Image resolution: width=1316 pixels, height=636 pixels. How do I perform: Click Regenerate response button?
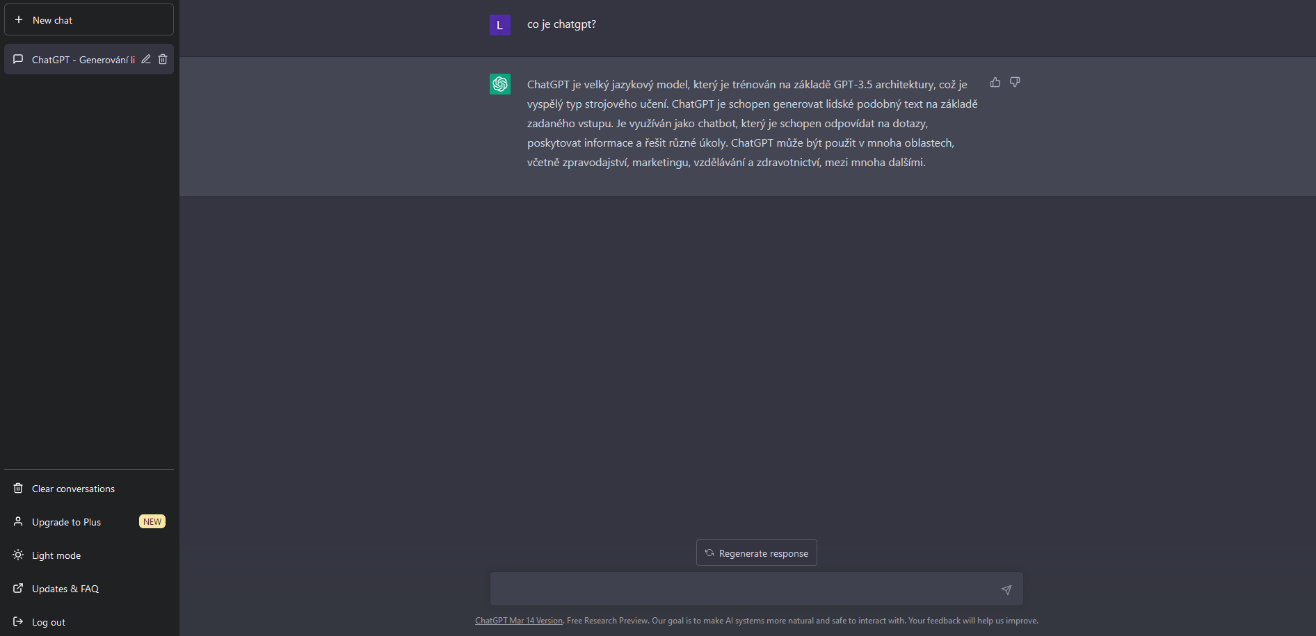pyautogui.click(x=757, y=553)
